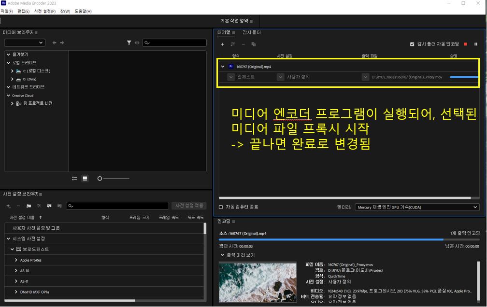Expand the C: (로컬 디스크) drive
The image size is (487, 307).
pos(12,71)
